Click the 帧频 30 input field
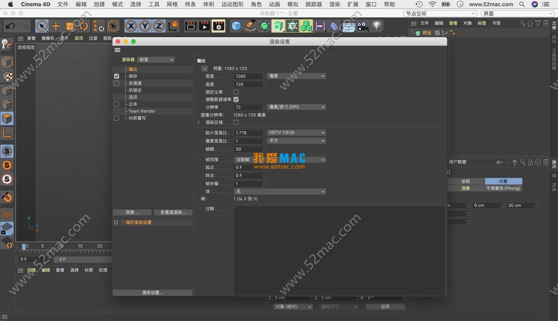Image resolution: width=558 pixels, height=321 pixels. 250,149
